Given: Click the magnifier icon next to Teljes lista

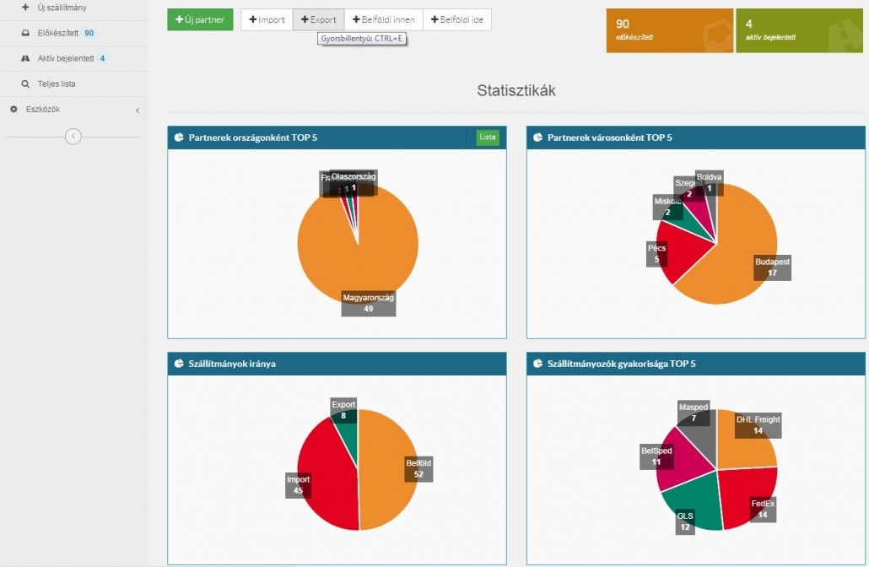Looking at the screenshot, I should pos(25,84).
